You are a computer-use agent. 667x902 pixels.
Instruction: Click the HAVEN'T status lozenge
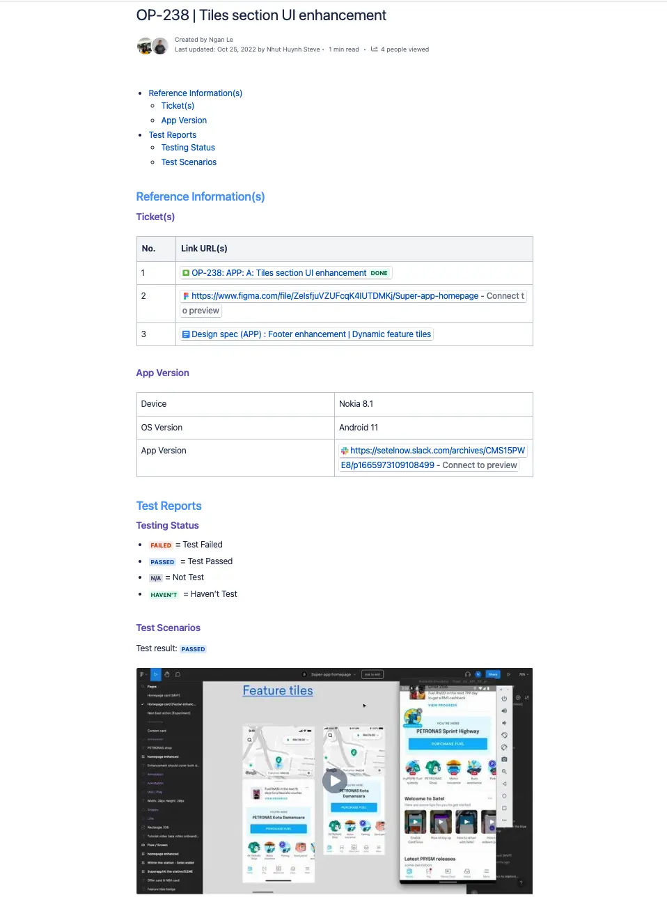pyautogui.click(x=164, y=595)
